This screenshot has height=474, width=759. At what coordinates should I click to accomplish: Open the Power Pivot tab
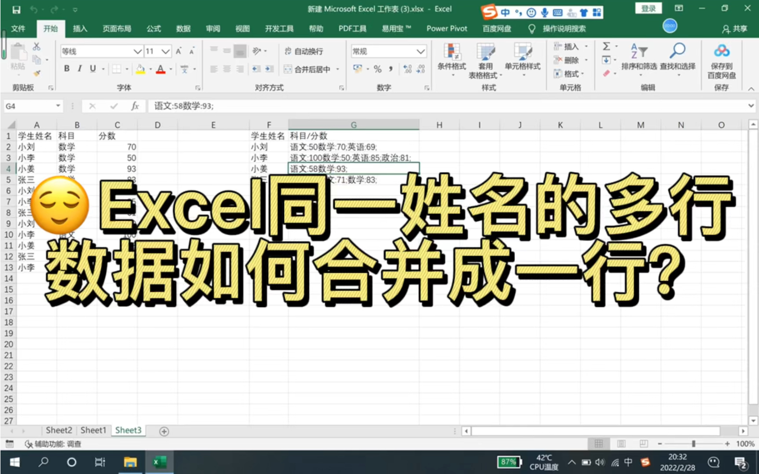(447, 28)
